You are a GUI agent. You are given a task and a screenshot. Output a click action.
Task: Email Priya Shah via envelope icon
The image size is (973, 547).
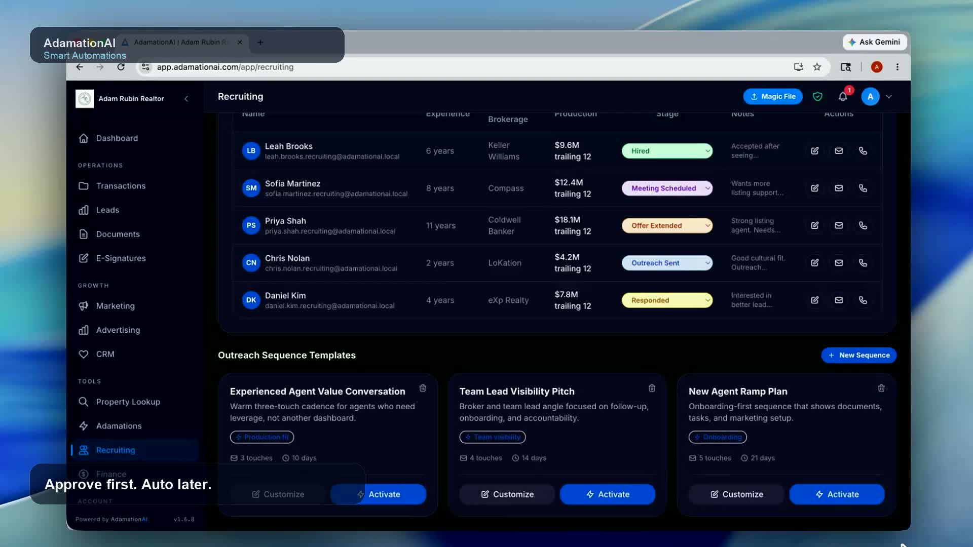coord(839,225)
